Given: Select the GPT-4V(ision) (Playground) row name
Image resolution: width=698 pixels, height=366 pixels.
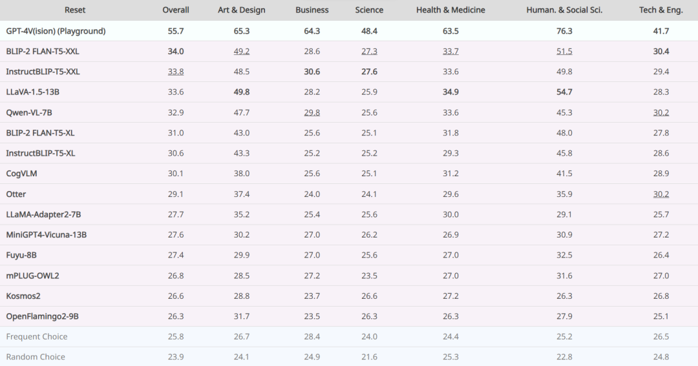Looking at the screenshot, I should [x=56, y=31].
